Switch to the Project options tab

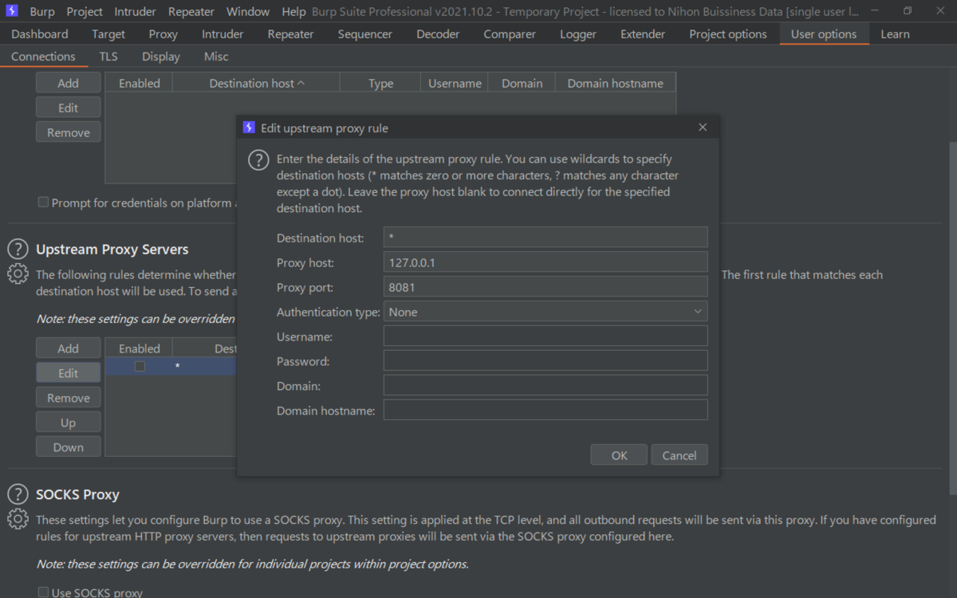point(728,34)
